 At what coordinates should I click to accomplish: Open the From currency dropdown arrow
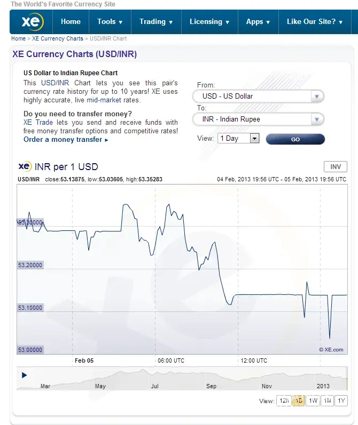click(x=317, y=97)
